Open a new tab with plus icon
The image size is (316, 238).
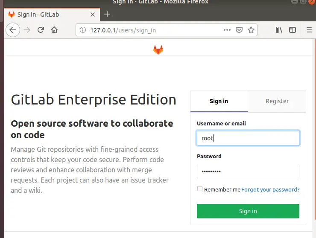107,15
